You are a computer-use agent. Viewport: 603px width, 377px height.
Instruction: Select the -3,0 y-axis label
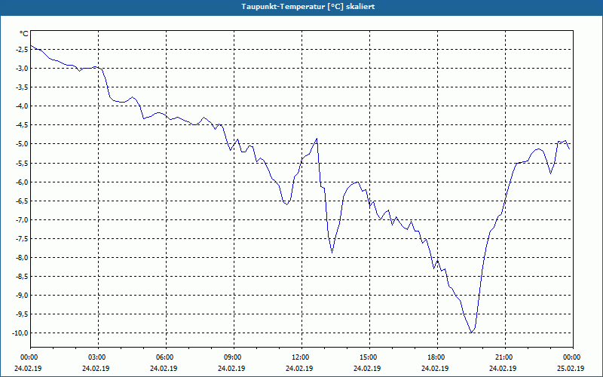coord(21,69)
